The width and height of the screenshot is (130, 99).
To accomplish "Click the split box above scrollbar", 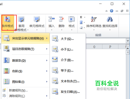I will (128, 45).
